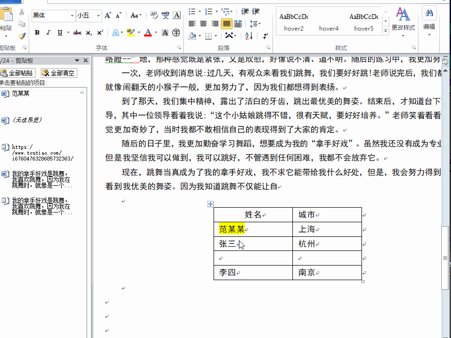Viewport: 451px width, 338px height.
Task: Open the font color picker
Action: coord(148,33)
